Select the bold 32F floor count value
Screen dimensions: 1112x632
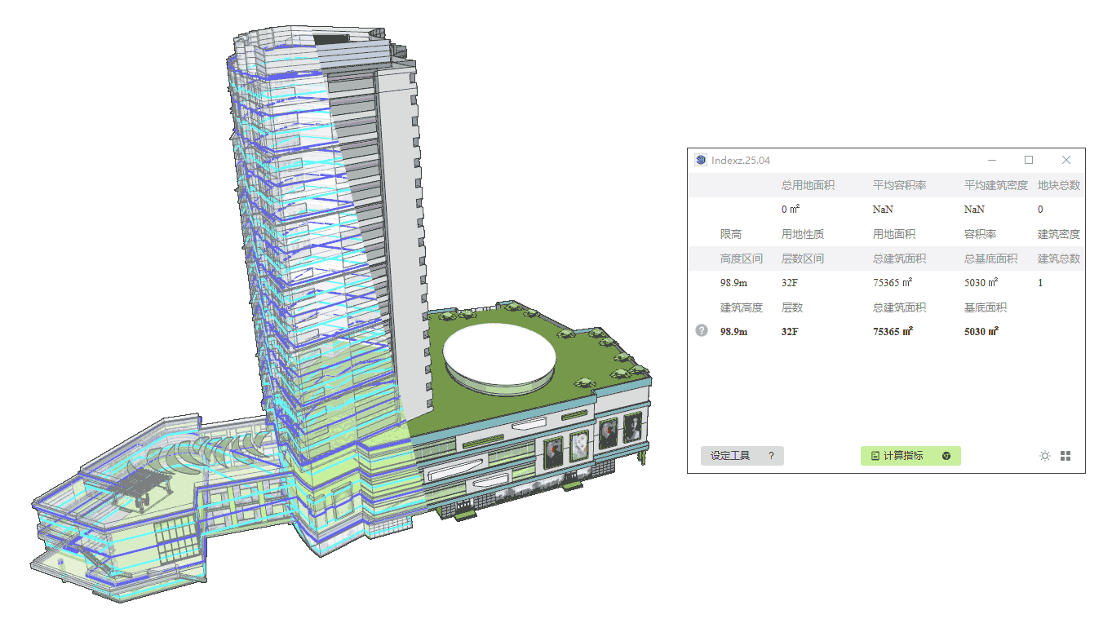(x=790, y=332)
